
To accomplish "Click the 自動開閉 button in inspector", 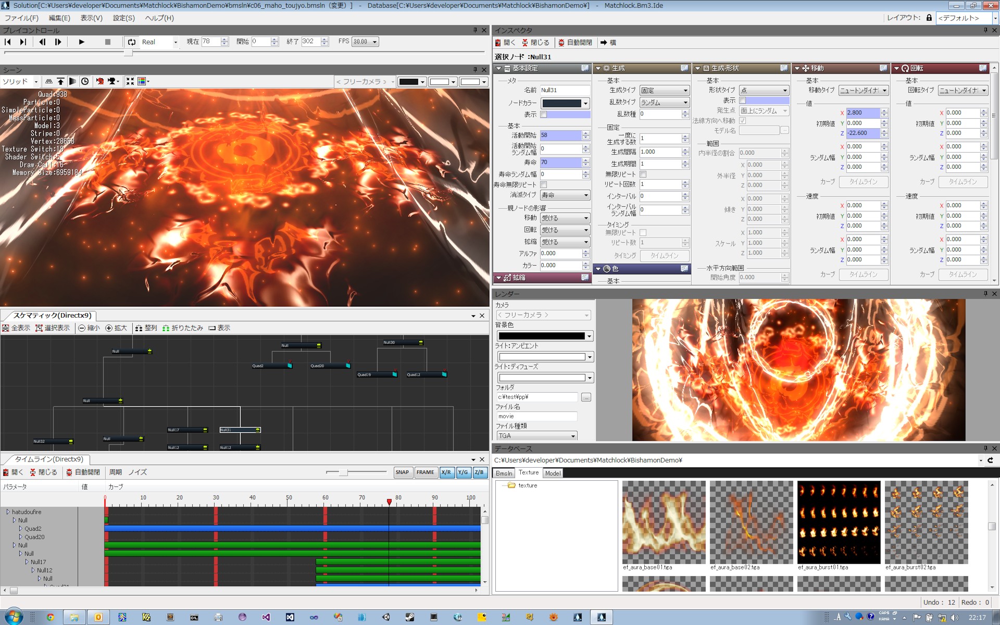I will click(x=575, y=43).
